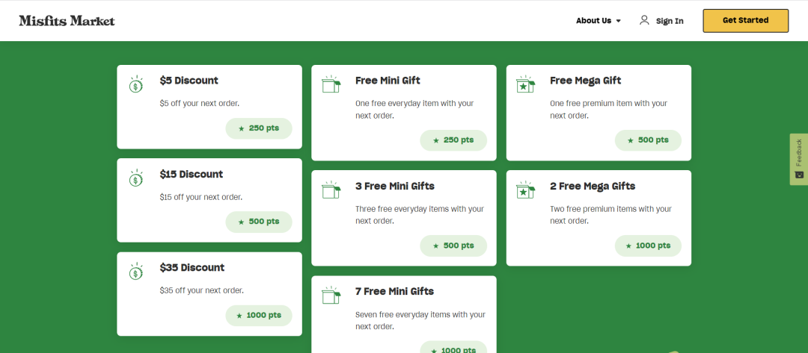The height and width of the screenshot is (353, 808).
Task: Click the $5 Discount heading
Action: point(189,81)
